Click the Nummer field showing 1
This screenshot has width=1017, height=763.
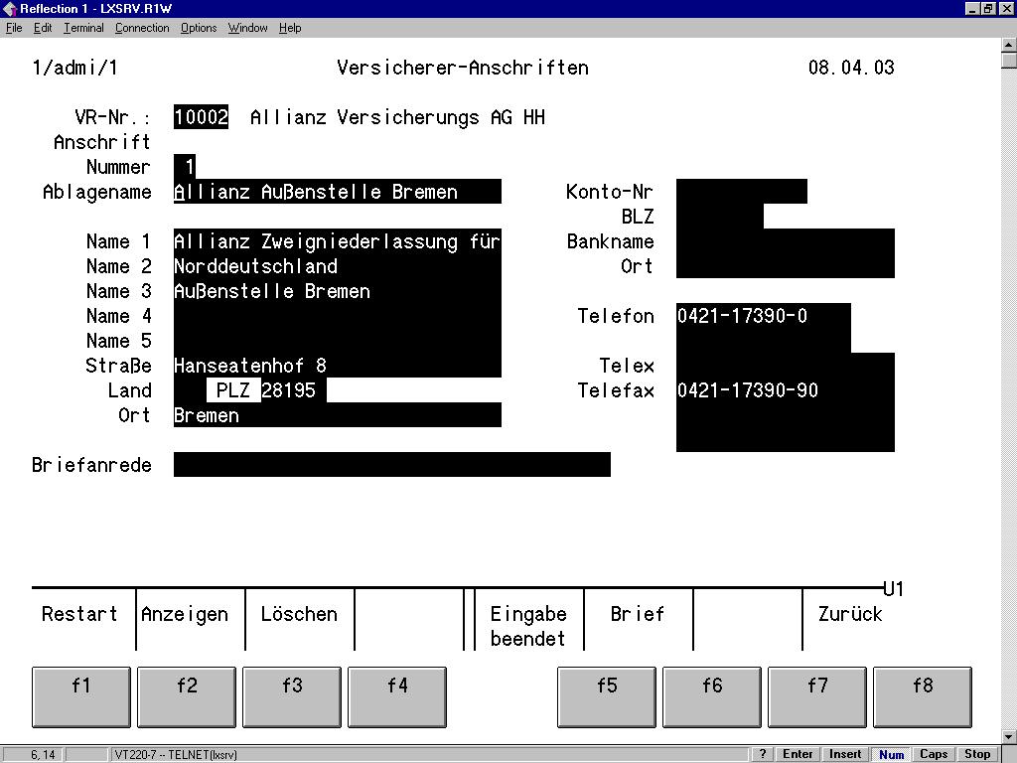coord(185,167)
